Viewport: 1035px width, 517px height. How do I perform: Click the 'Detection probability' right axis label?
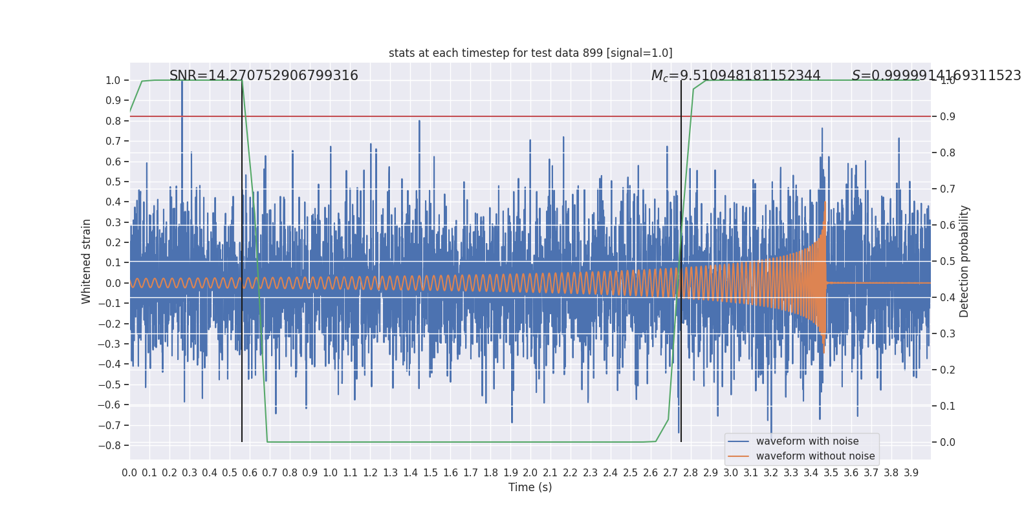[964, 261]
